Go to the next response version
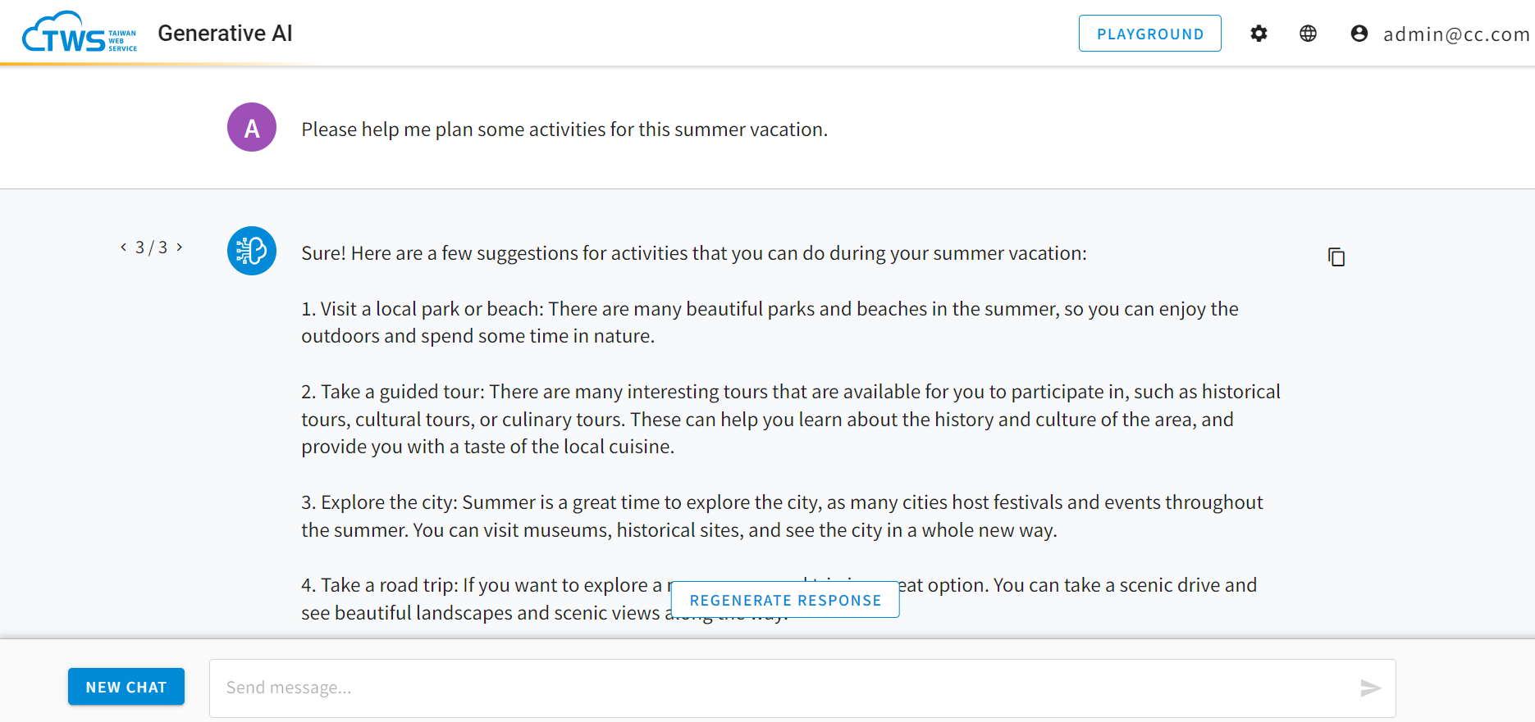 (180, 247)
